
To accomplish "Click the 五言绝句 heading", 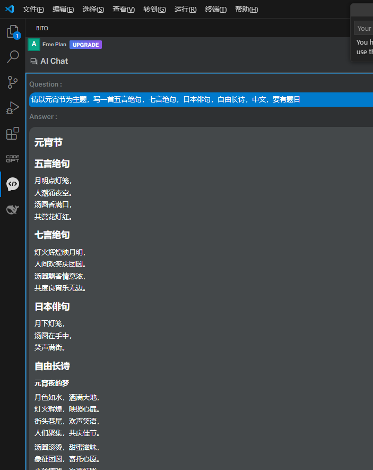I will [52, 164].
